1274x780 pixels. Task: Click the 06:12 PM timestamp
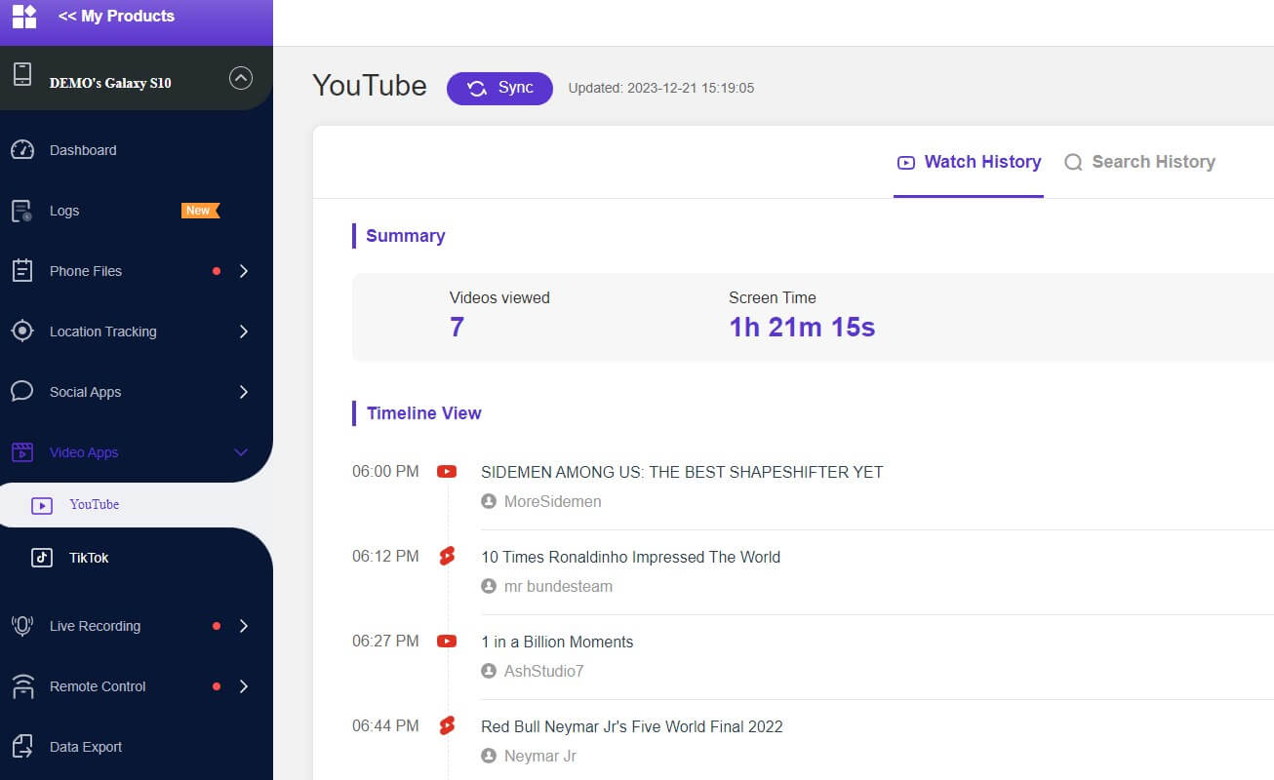pyautogui.click(x=385, y=557)
